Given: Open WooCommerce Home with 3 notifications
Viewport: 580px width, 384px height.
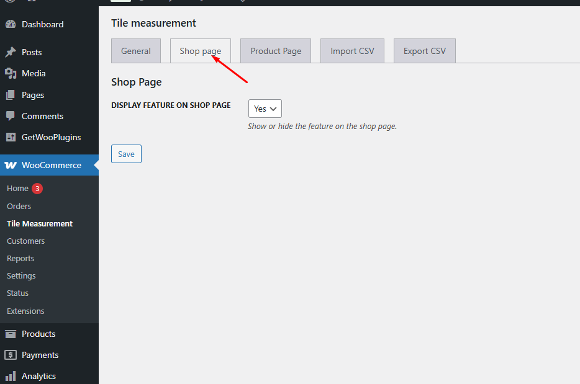Looking at the screenshot, I should pos(18,189).
